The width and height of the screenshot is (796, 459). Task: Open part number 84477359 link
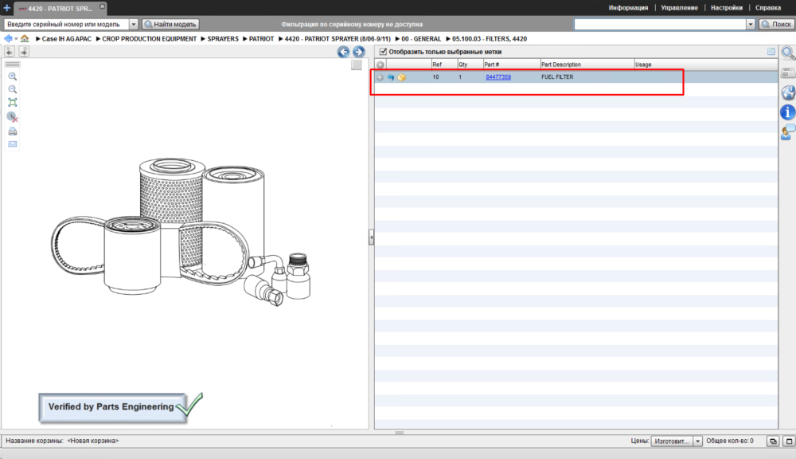point(498,77)
